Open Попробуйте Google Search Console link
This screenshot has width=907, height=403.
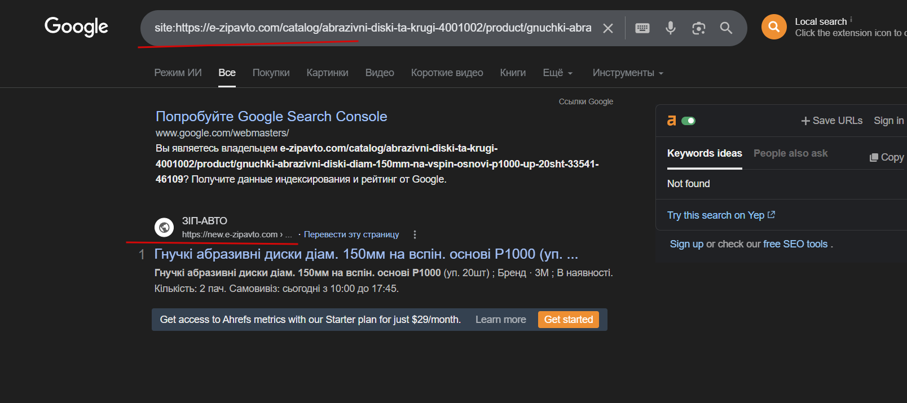(271, 116)
